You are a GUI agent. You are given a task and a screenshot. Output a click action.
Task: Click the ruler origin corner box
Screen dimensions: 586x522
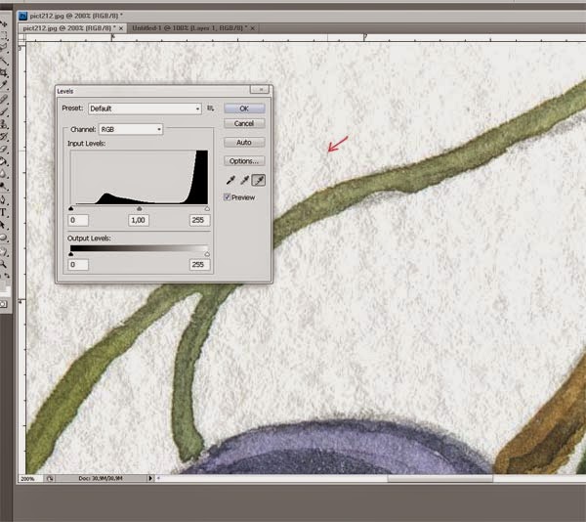tap(21, 37)
